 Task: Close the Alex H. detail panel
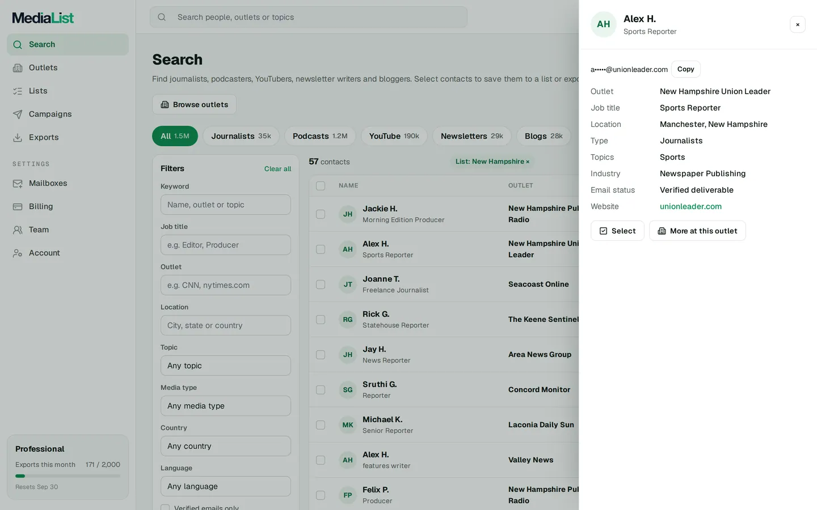(x=798, y=24)
